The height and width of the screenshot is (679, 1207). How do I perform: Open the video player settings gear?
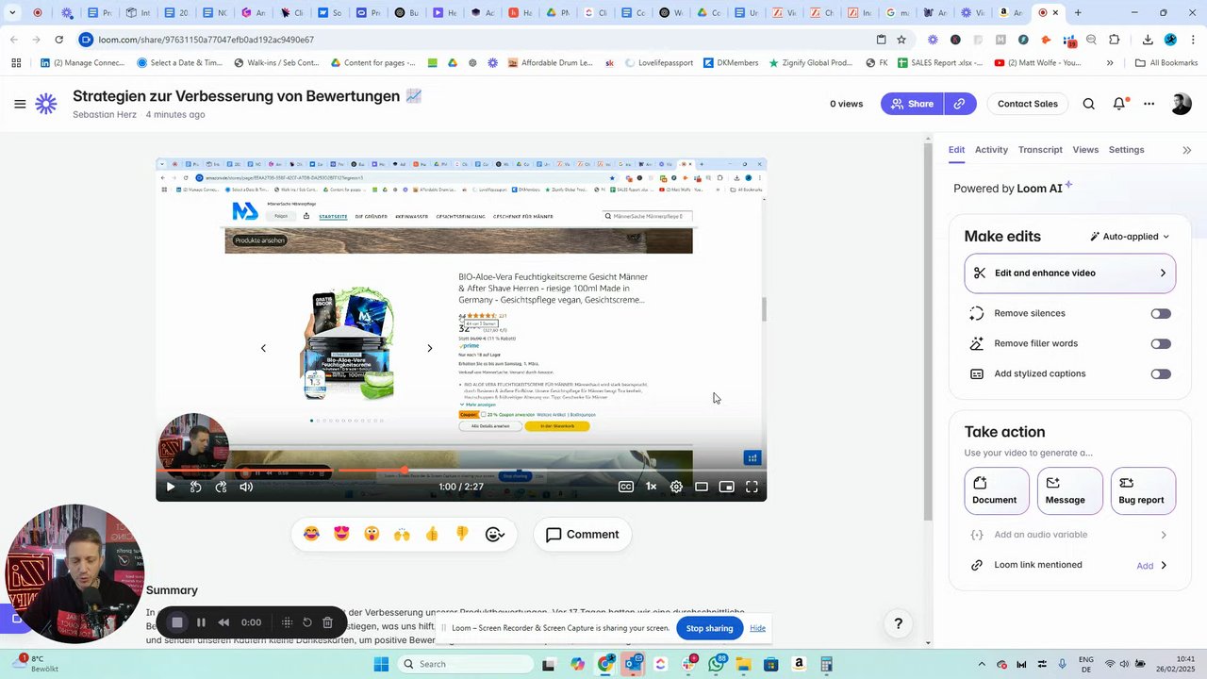(x=676, y=487)
